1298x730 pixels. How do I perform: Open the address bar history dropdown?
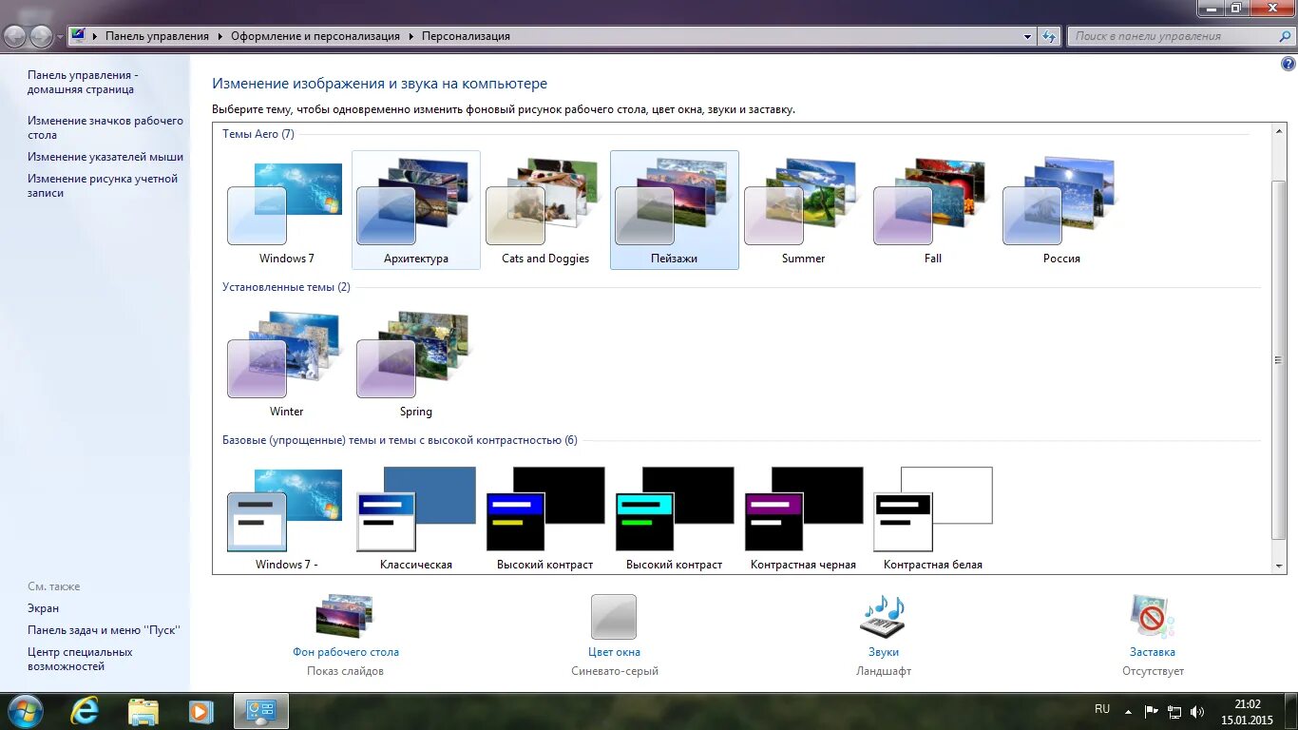[1028, 36]
